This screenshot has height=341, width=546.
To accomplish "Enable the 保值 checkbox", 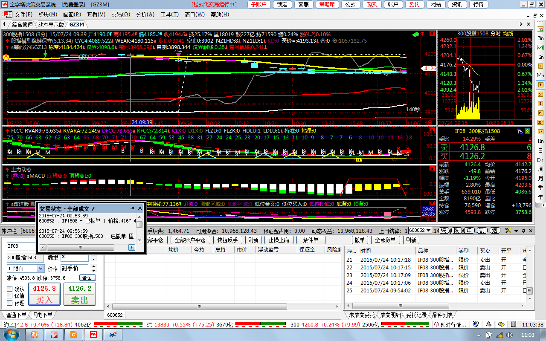I will [x=10, y=296].
